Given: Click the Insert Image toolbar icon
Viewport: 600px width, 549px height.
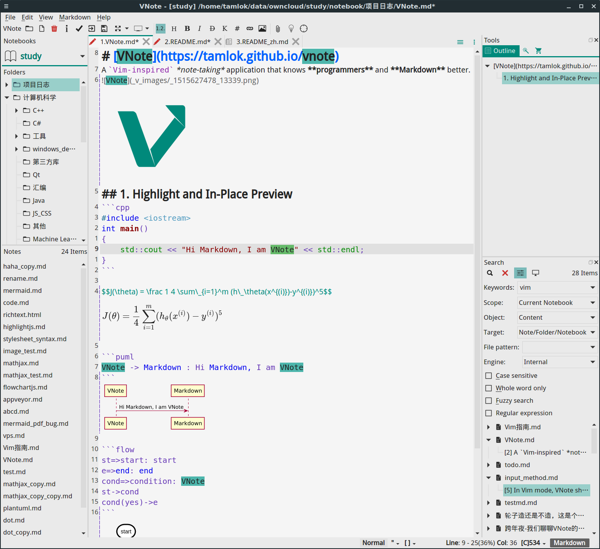Looking at the screenshot, I should click(262, 28).
